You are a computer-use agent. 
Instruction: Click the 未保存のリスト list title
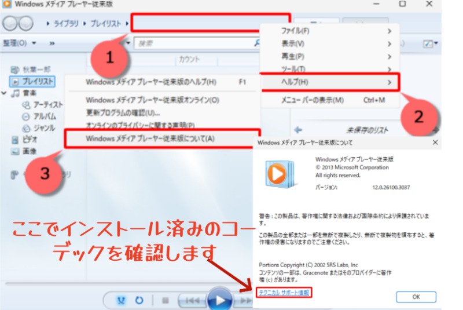point(367,130)
